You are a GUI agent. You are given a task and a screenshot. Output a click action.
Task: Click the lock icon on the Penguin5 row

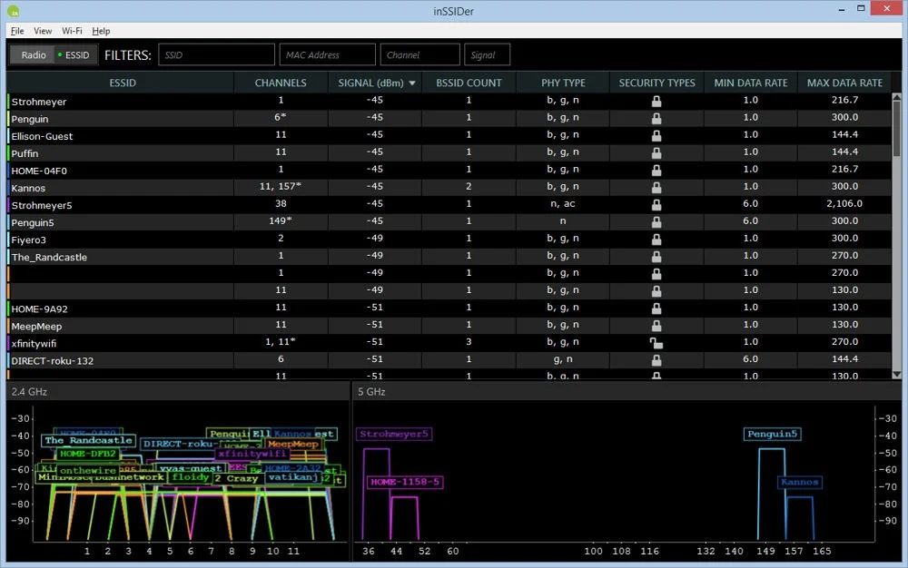coord(656,221)
